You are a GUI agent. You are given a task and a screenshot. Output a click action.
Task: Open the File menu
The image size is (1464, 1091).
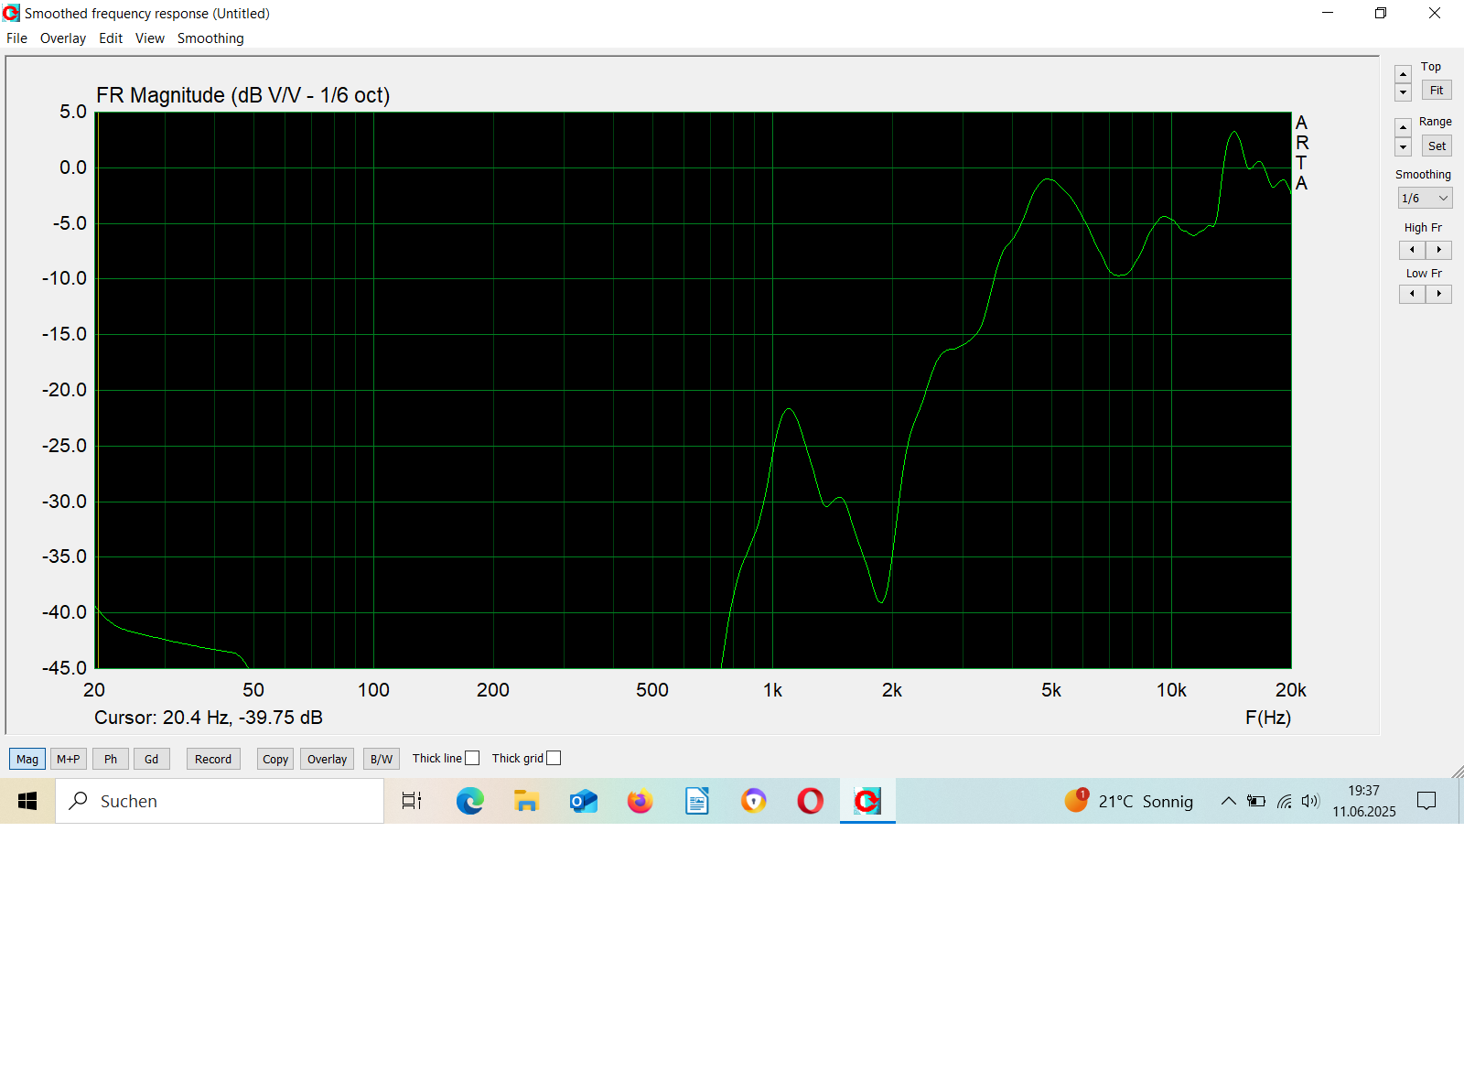(x=16, y=38)
